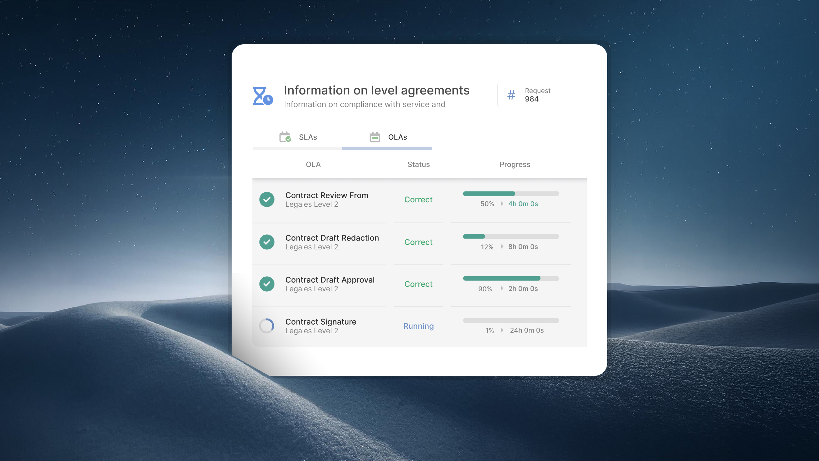Click the 90% progress value
Screen dimensions: 819x461
[485, 289]
